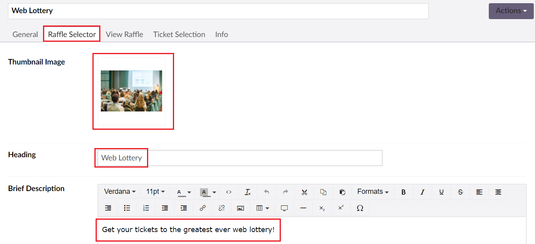Click the insert image icon
Screen dimensions: 535x244
click(240, 208)
